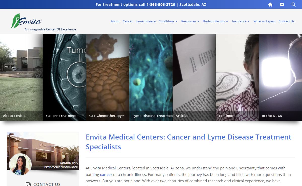Open the Articles panel

pos(194,77)
